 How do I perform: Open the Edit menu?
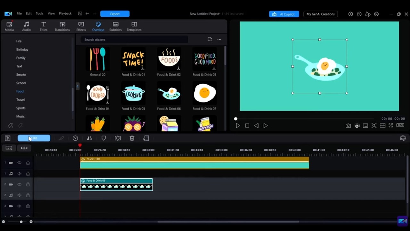[29, 14]
